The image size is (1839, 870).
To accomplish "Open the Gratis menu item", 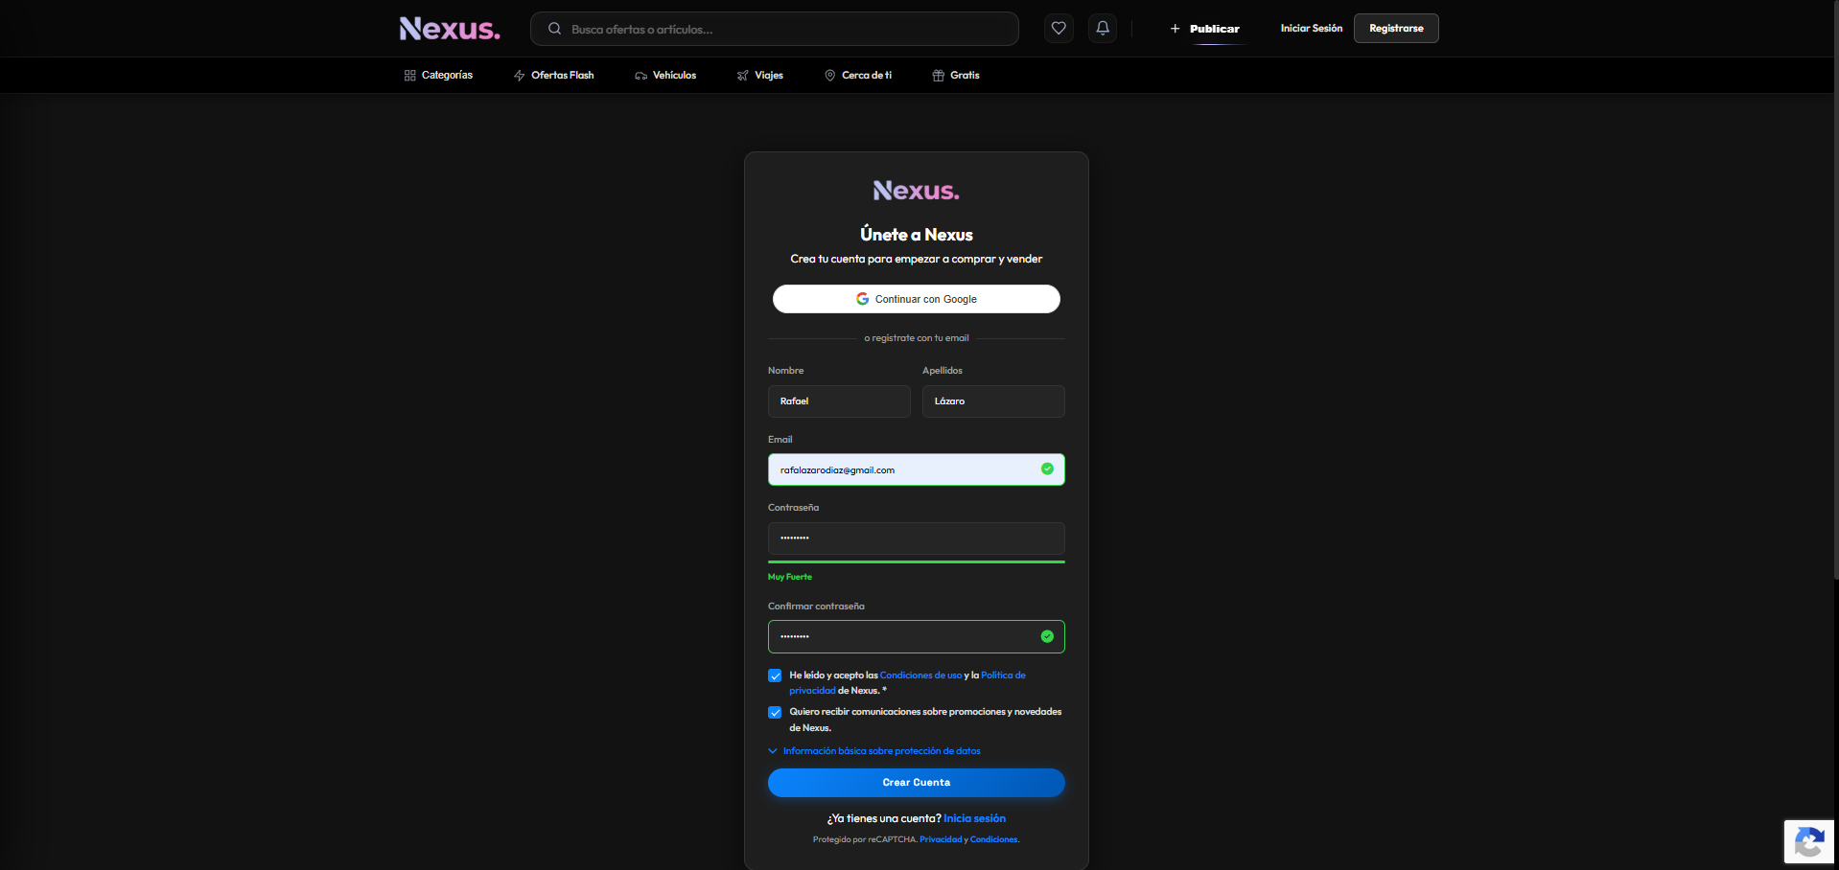I will 955,75.
